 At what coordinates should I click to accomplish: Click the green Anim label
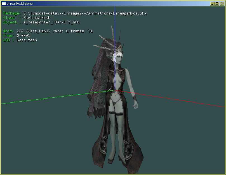pos(9,31)
